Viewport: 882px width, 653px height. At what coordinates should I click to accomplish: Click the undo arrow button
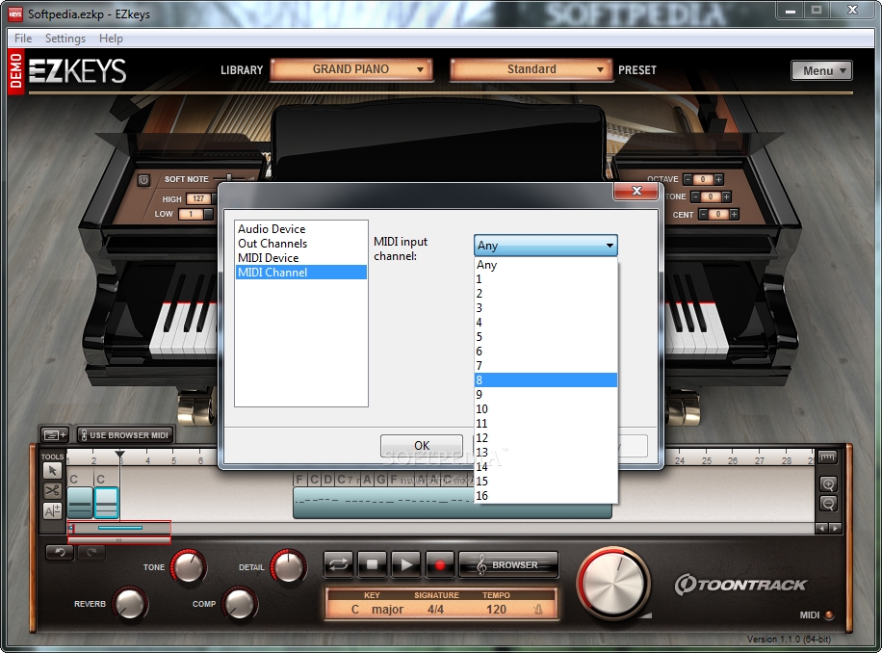60,552
